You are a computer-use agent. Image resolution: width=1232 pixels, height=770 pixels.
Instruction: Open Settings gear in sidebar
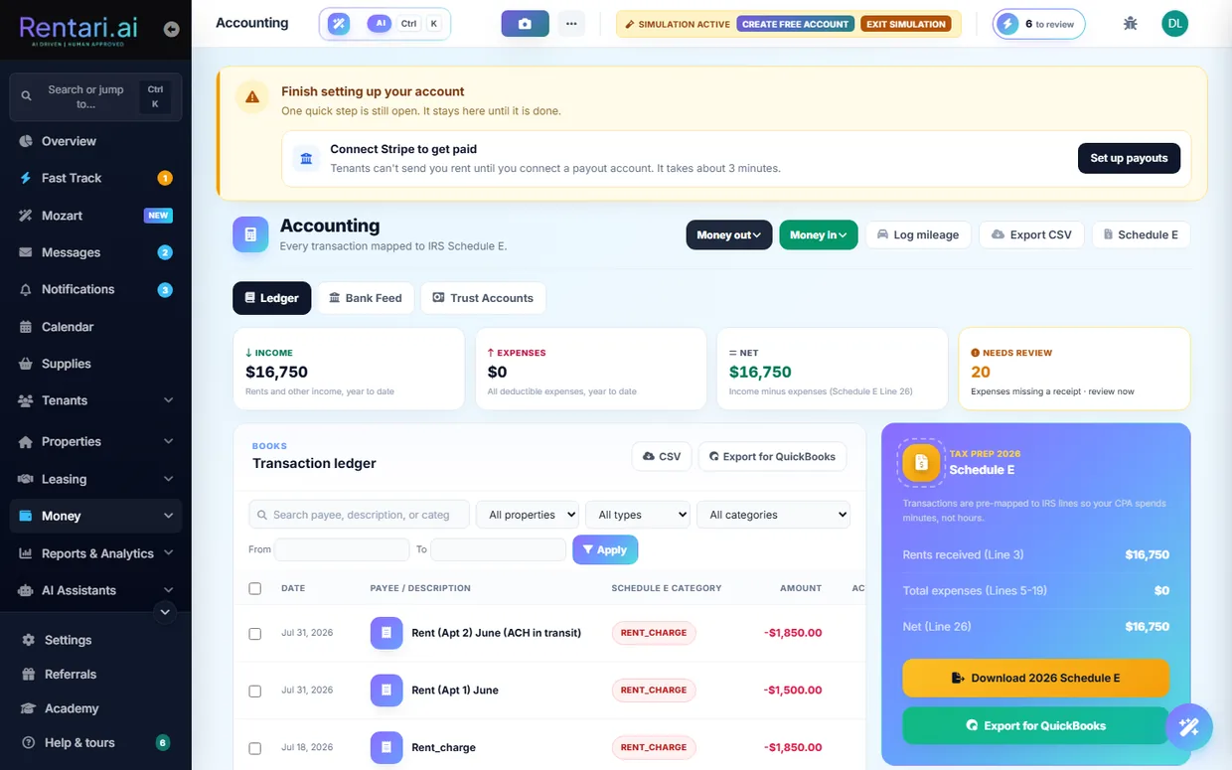click(95, 640)
